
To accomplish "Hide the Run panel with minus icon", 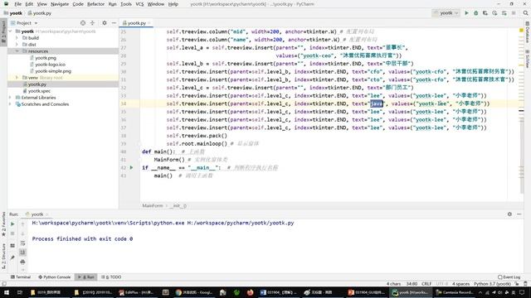I will click(x=519, y=214).
